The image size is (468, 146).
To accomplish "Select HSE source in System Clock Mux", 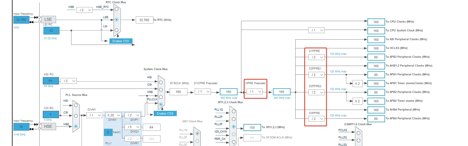I will tap(161, 97).
